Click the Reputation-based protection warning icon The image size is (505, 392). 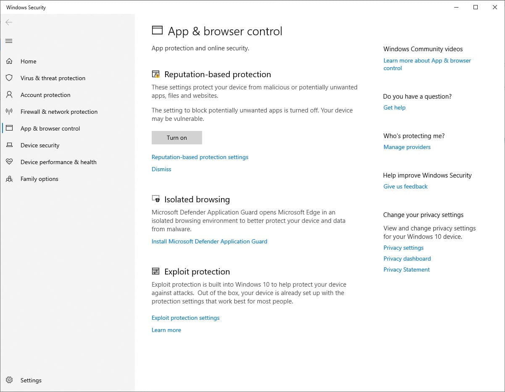[x=156, y=74]
